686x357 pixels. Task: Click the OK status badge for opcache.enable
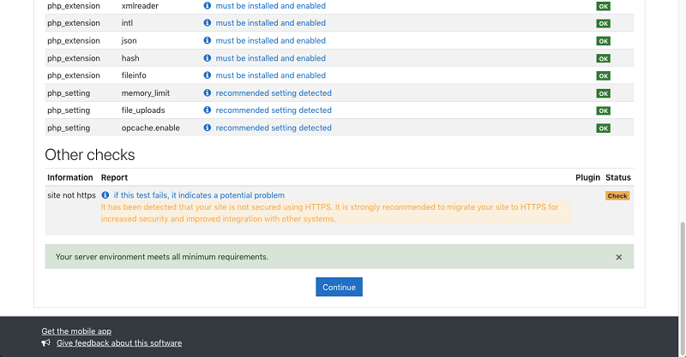(603, 128)
